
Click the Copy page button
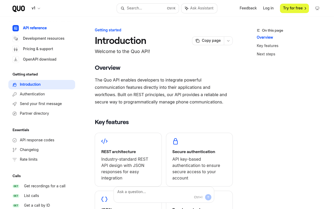point(208,41)
